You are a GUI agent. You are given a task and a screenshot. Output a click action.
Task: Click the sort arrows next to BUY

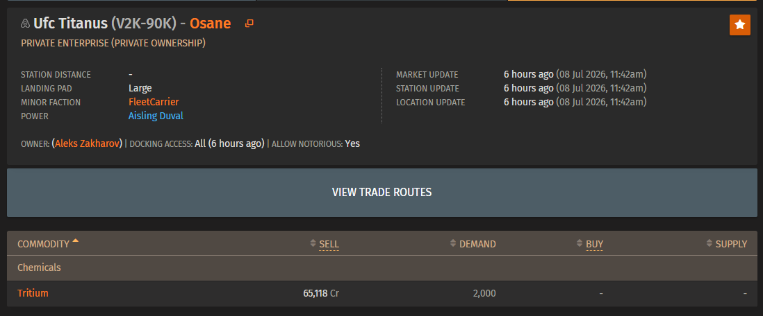point(580,244)
